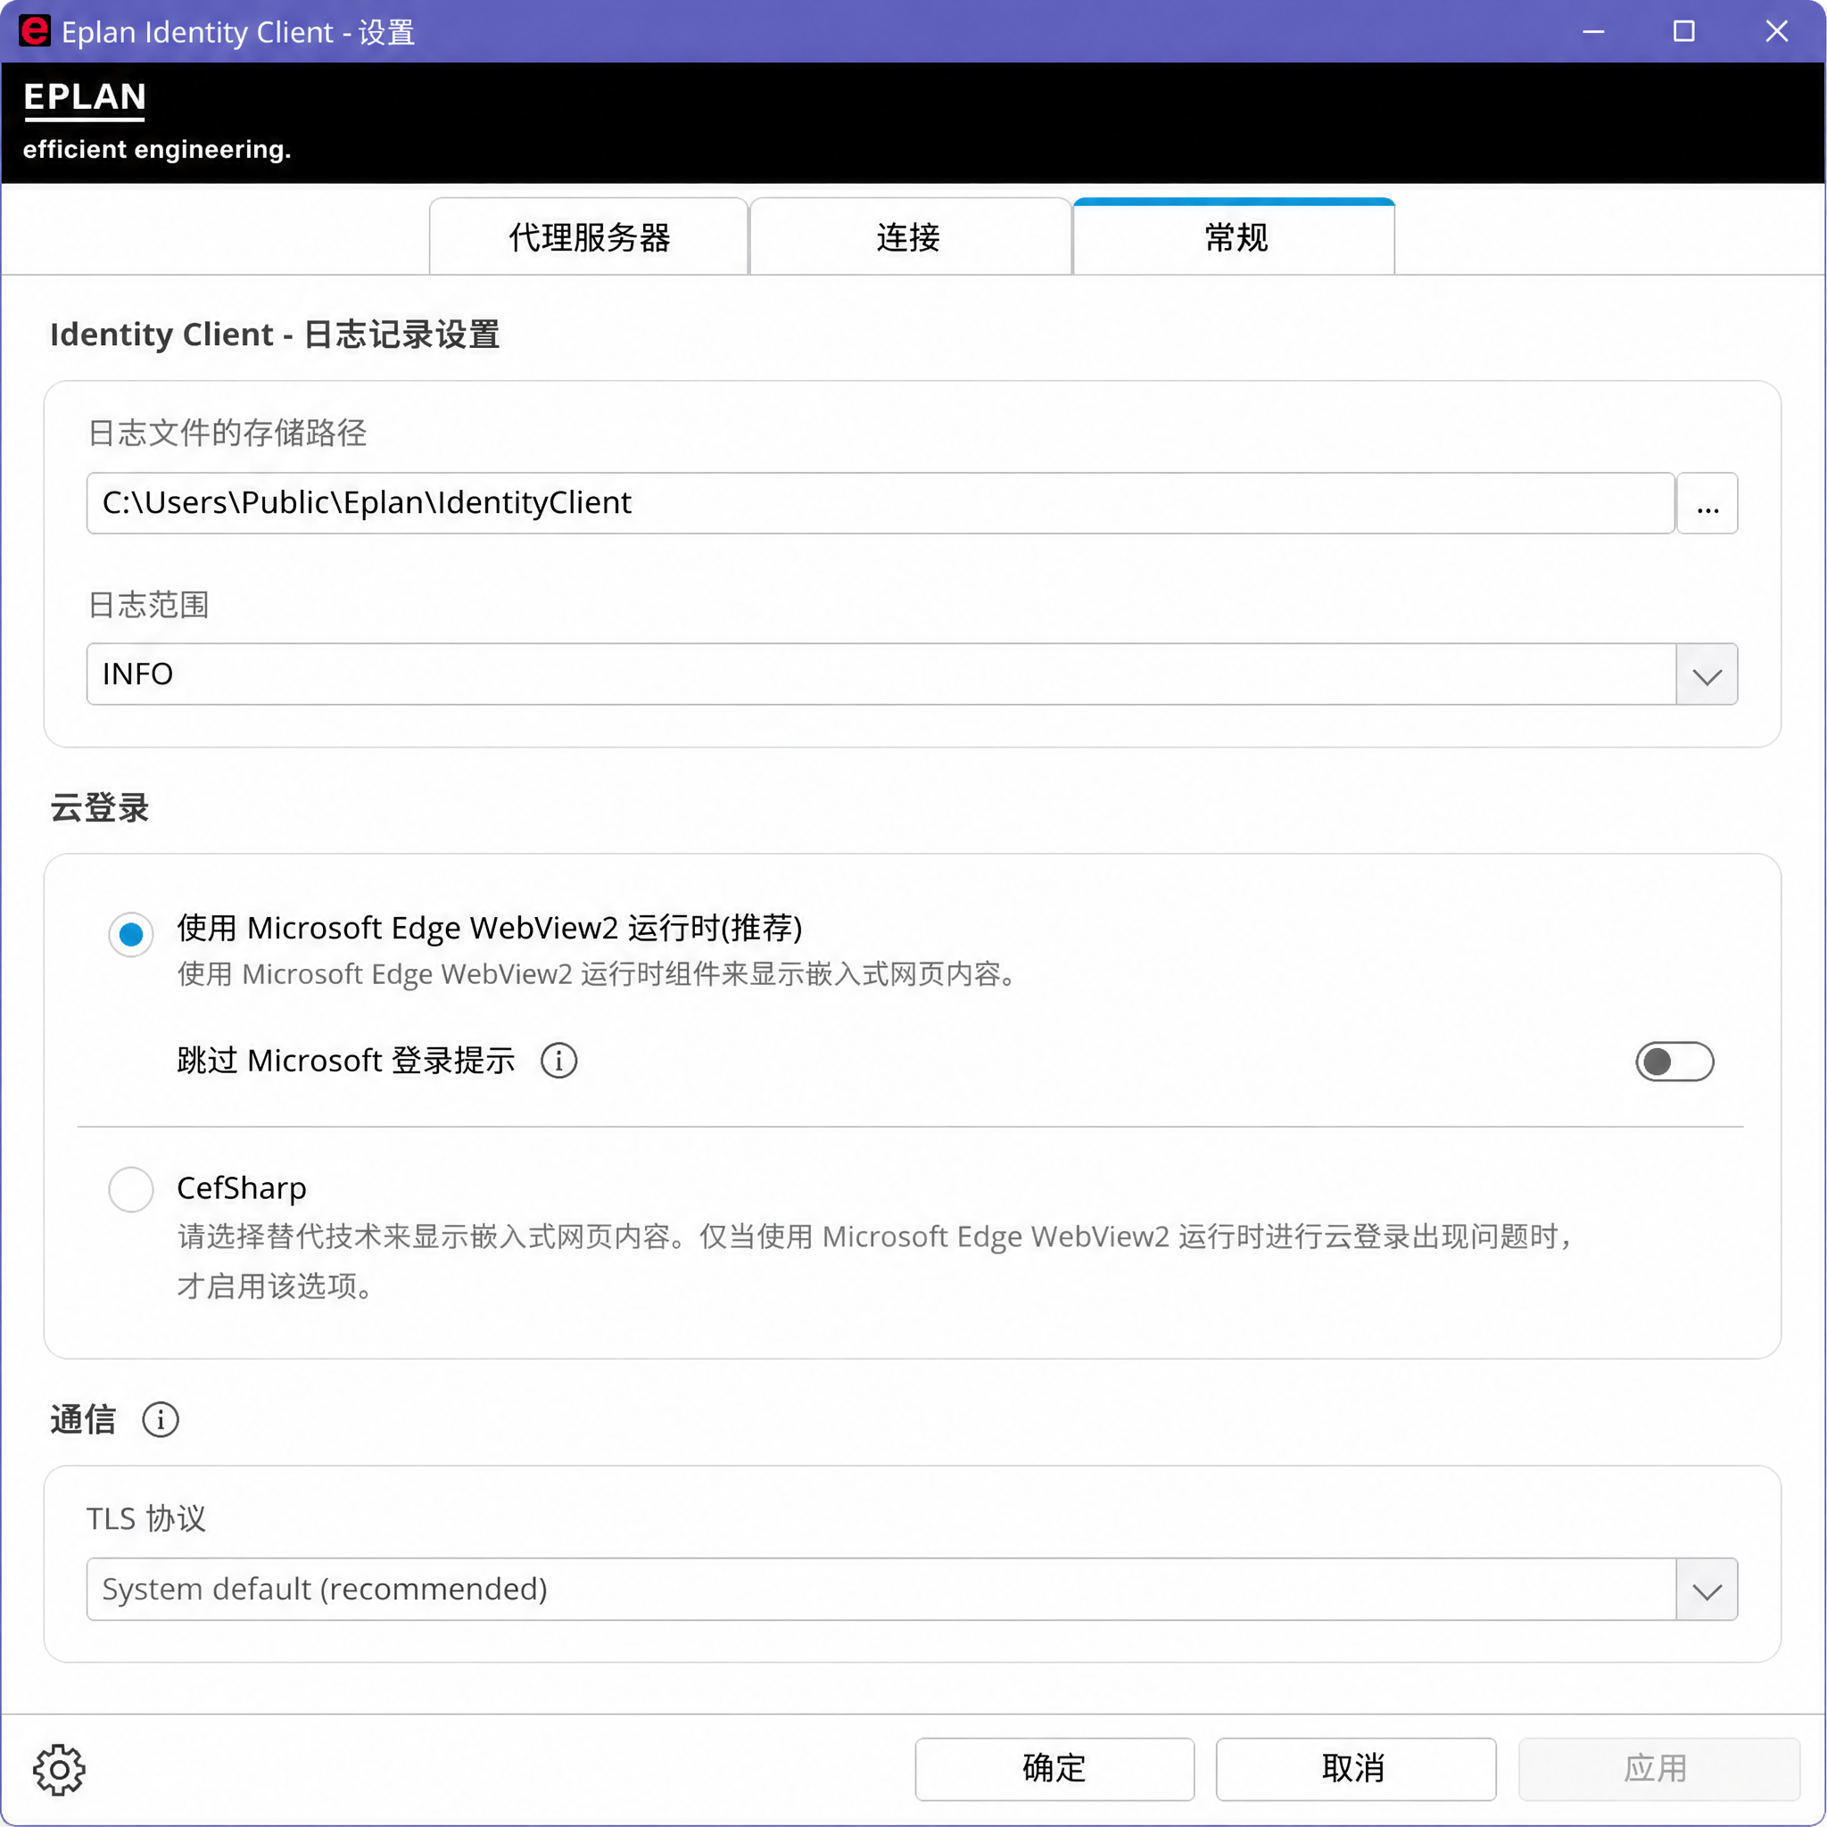Click the 使用 Microsoft Edge WebView2 运行时(推荐) label
1827x1827 pixels.
(x=490, y=928)
